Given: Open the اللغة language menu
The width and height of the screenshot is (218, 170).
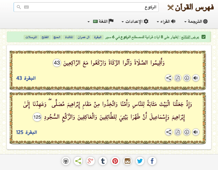Looking at the screenshot, I should 101,21.
